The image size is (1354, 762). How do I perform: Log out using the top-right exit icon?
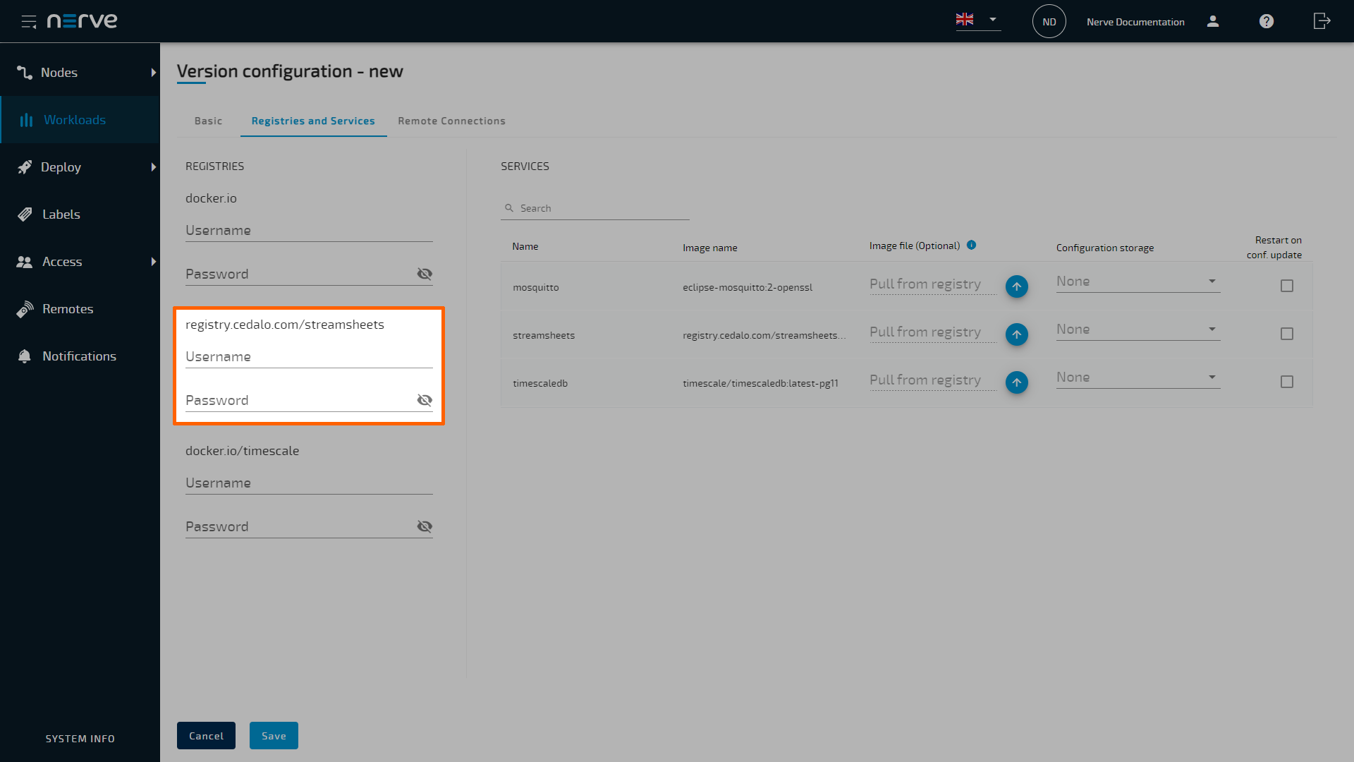1322,21
